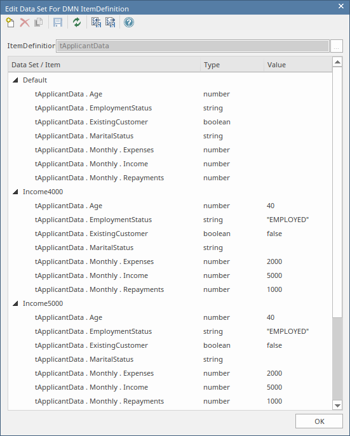
Task: Click the scrollbar up arrow
Action: click(x=337, y=62)
